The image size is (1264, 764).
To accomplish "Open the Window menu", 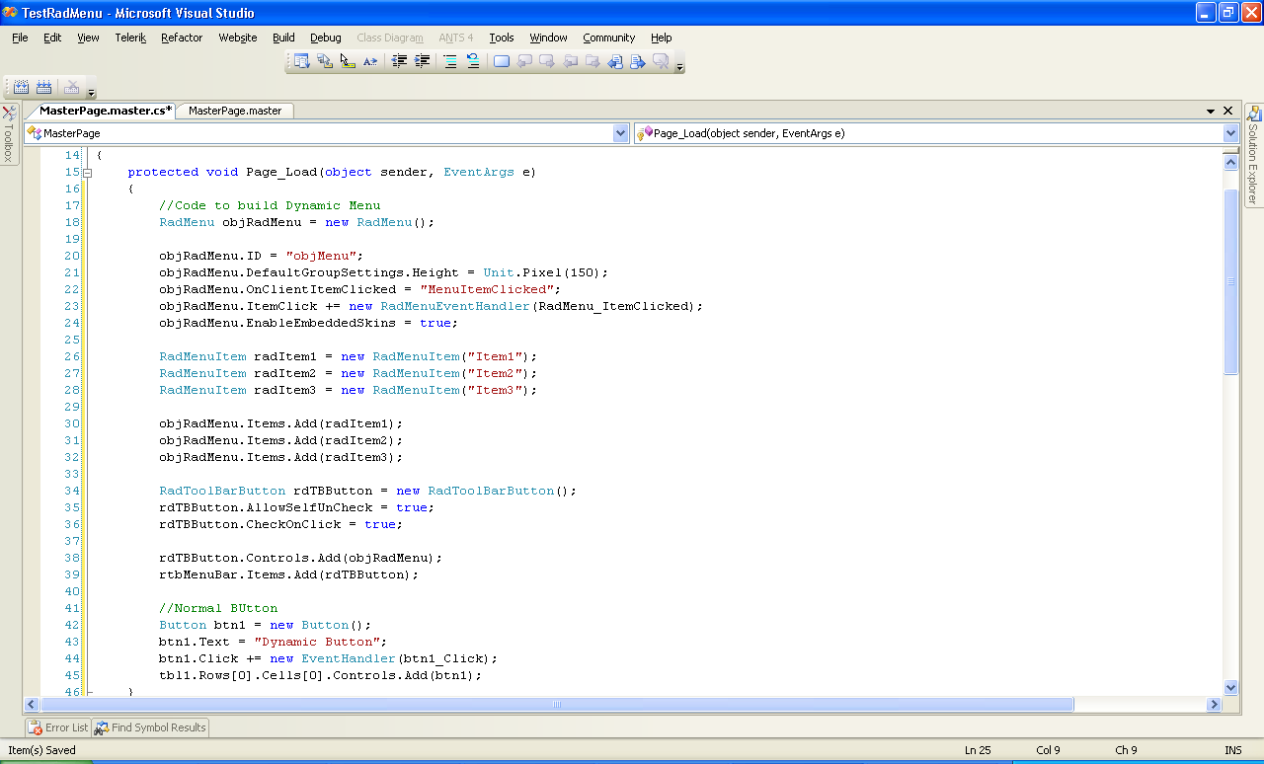I will pos(548,38).
